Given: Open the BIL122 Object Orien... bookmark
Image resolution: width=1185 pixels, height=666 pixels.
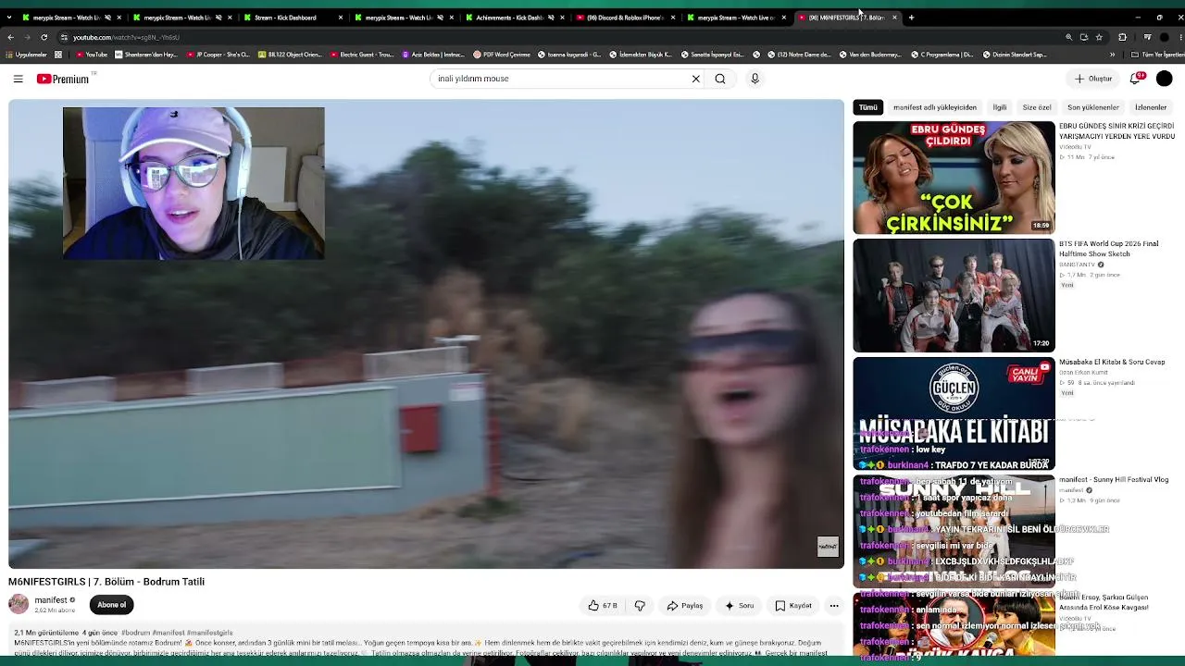Looking at the screenshot, I should (x=290, y=55).
